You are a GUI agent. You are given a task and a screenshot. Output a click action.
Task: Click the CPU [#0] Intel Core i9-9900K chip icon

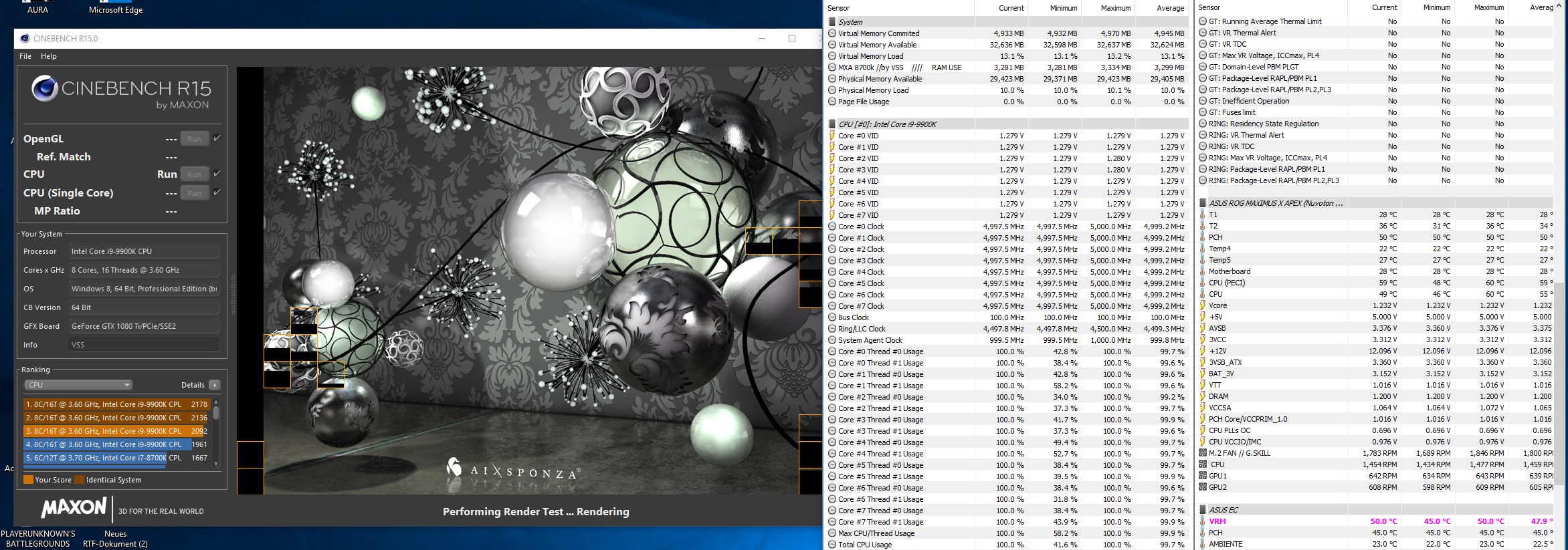832,124
